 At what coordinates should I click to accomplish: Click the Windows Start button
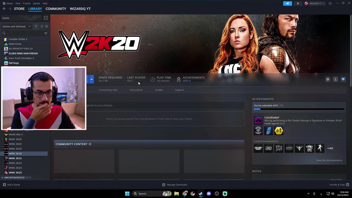[127, 194]
